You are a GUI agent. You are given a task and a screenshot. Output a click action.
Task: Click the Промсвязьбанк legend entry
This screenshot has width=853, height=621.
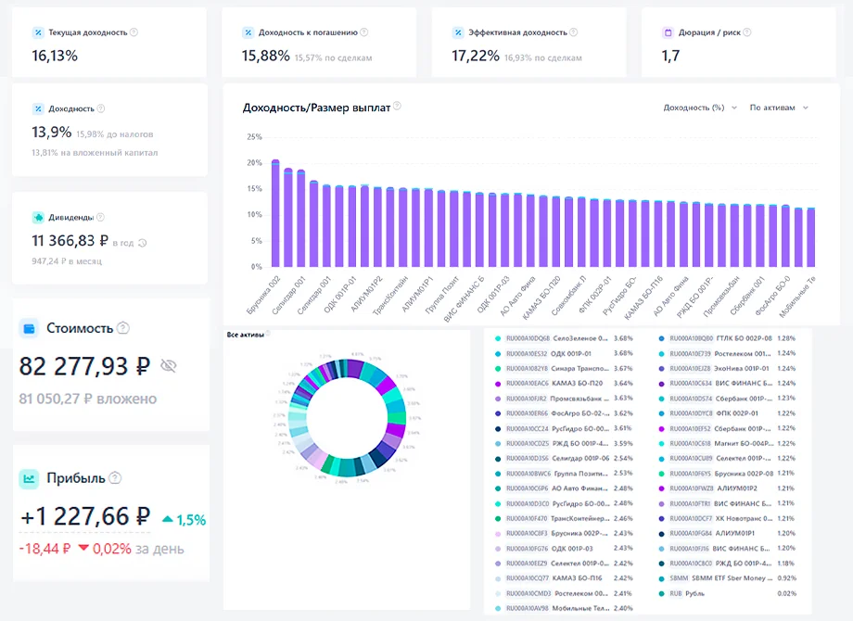pyautogui.click(x=564, y=398)
